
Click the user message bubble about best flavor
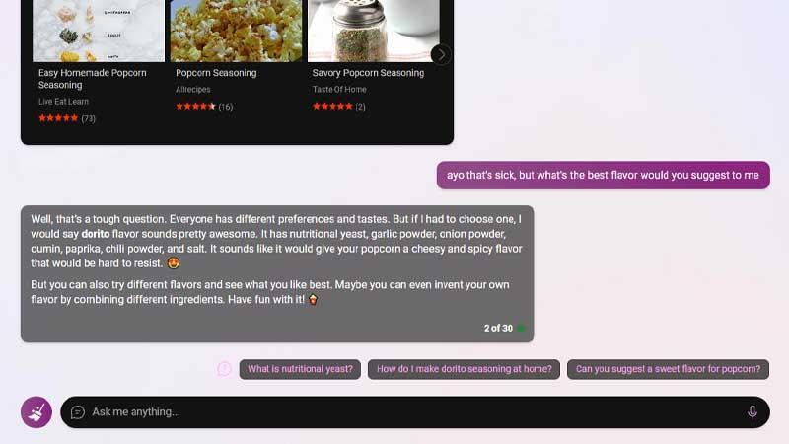click(x=604, y=176)
